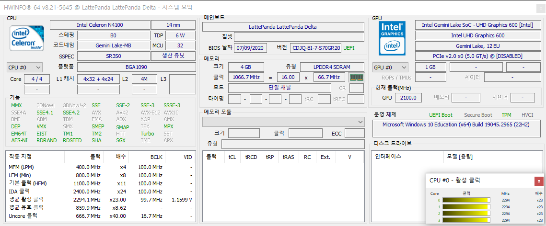Screen dimensions: 546x226
Task: Click the tRAS memory timing column header
Action: (288, 157)
